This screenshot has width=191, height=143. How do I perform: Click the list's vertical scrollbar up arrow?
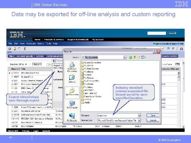(179, 76)
